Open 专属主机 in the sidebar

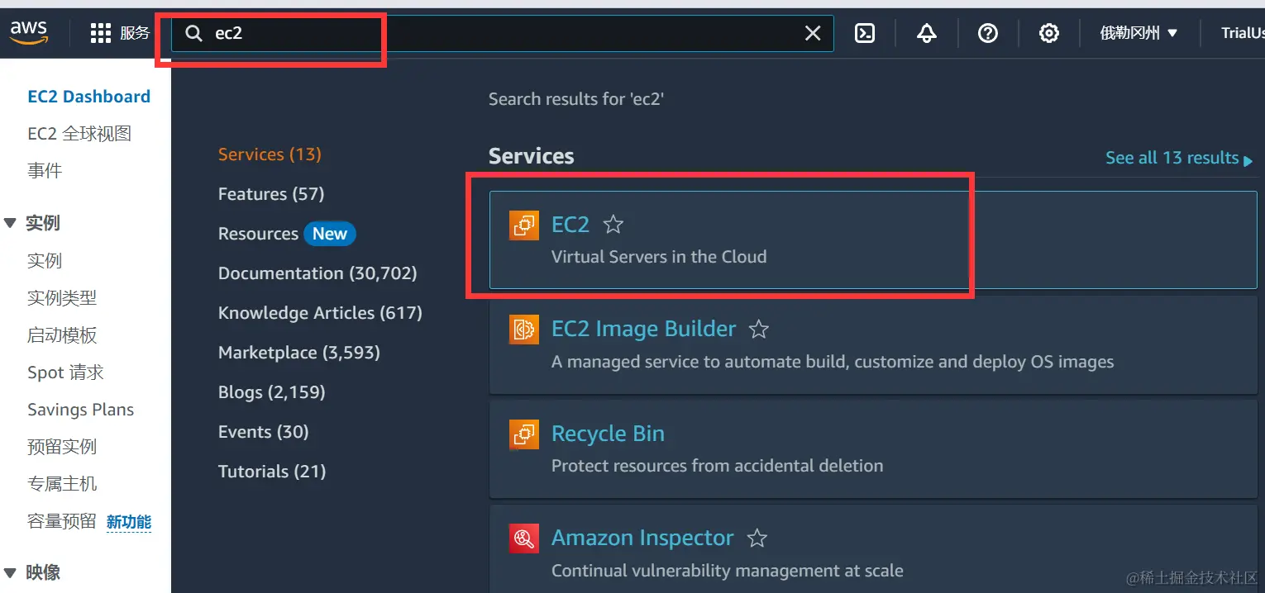click(x=62, y=484)
